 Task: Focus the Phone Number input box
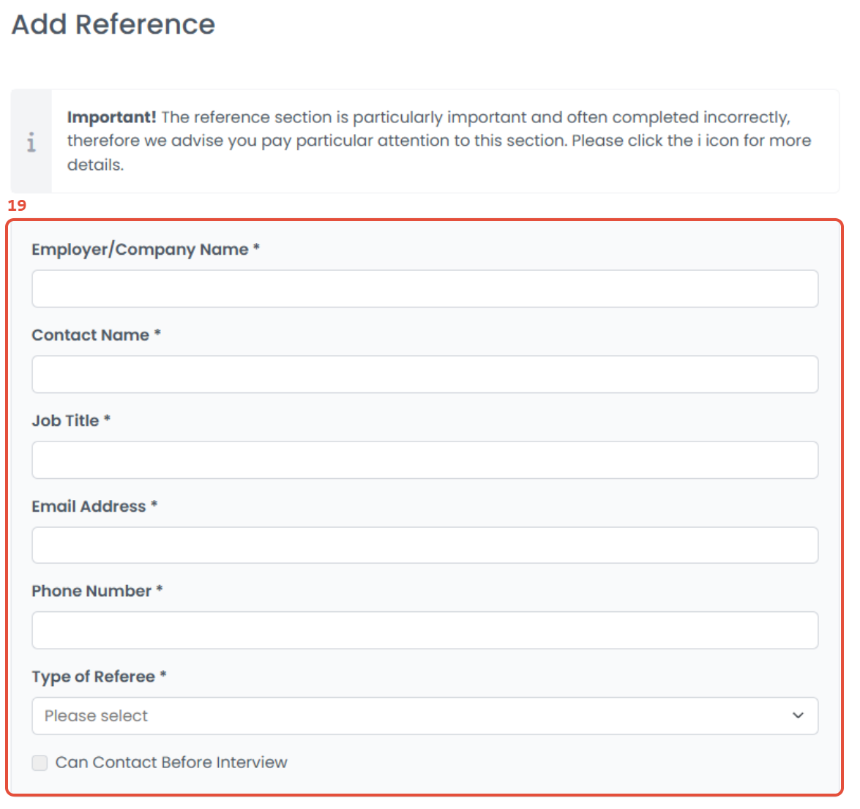pos(425,630)
